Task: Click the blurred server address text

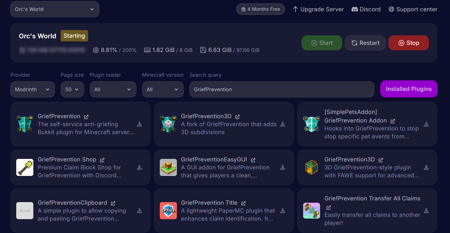Action: pyautogui.click(x=52, y=50)
